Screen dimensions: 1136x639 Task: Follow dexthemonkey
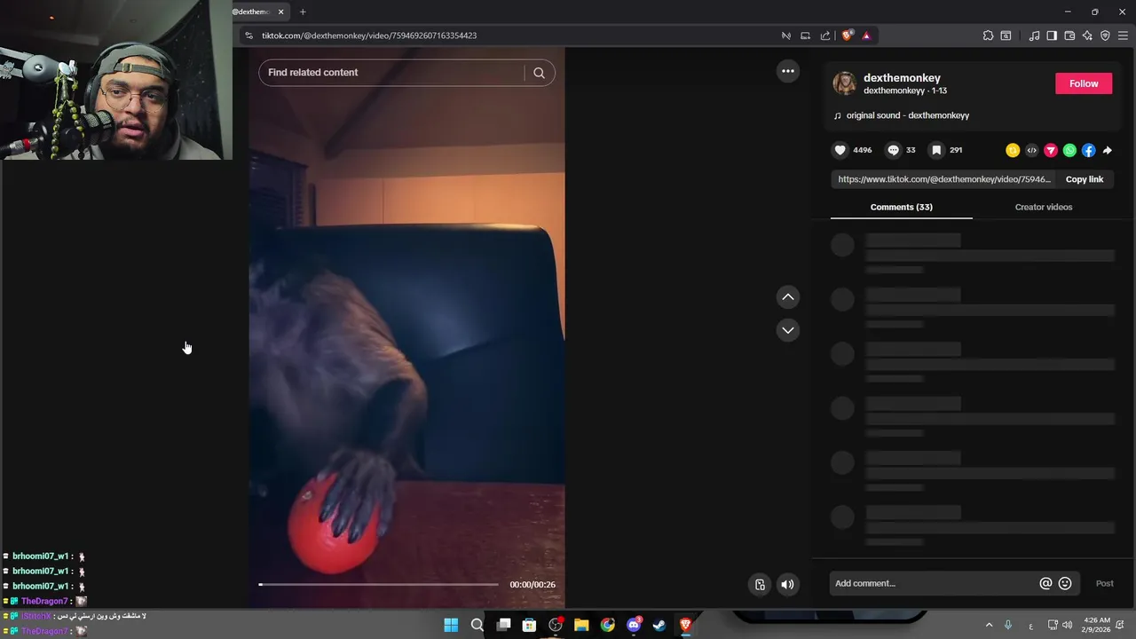pos(1083,83)
